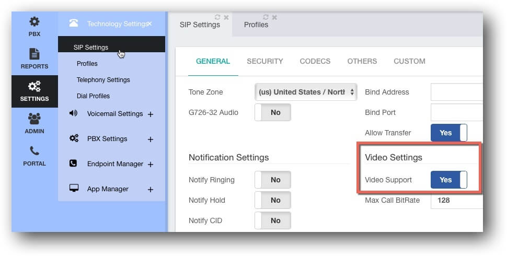
Task: Switch to the CUSTOM tab
Action: pyautogui.click(x=409, y=61)
